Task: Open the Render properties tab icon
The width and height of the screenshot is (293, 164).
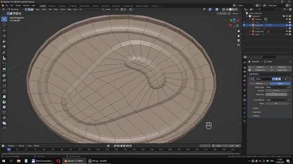Action: [x=244, y=67]
